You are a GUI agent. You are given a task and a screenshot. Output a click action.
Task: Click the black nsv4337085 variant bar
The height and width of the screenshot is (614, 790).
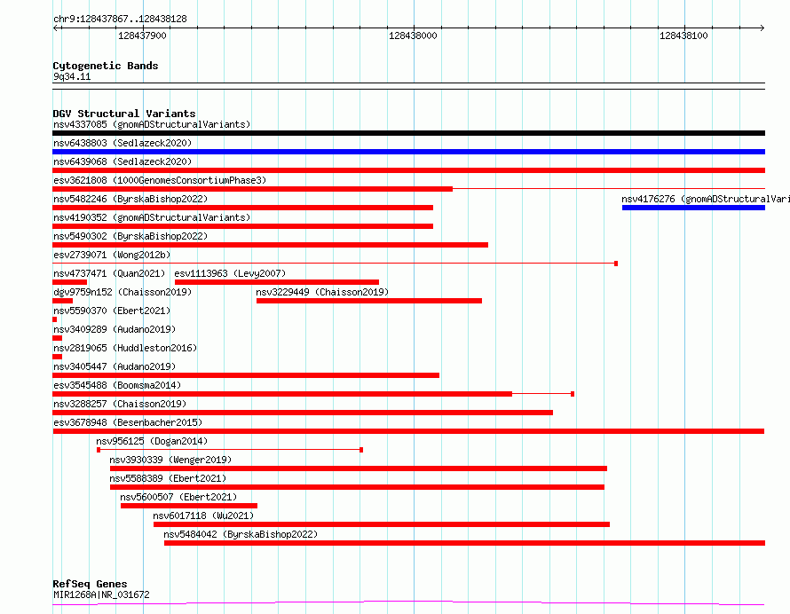click(x=408, y=133)
